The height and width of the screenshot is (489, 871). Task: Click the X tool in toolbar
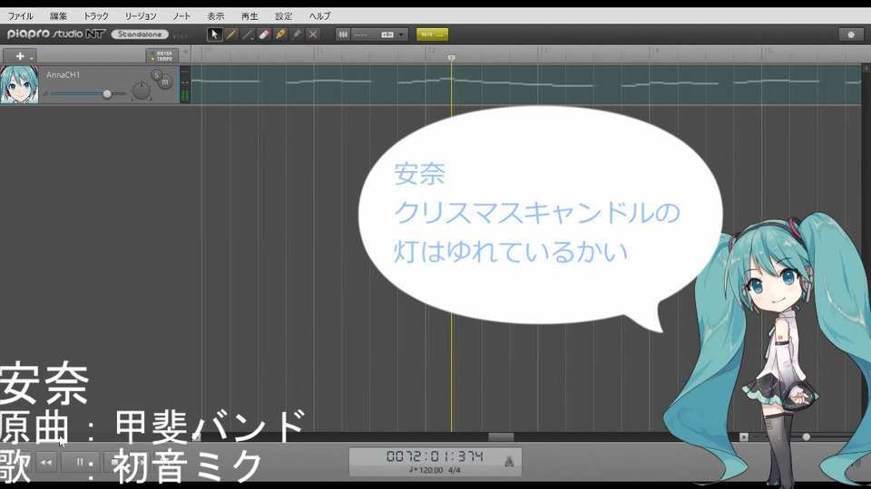click(x=313, y=34)
